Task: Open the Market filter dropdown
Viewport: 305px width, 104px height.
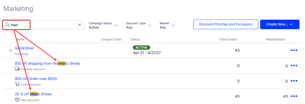Action: [167, 25]
